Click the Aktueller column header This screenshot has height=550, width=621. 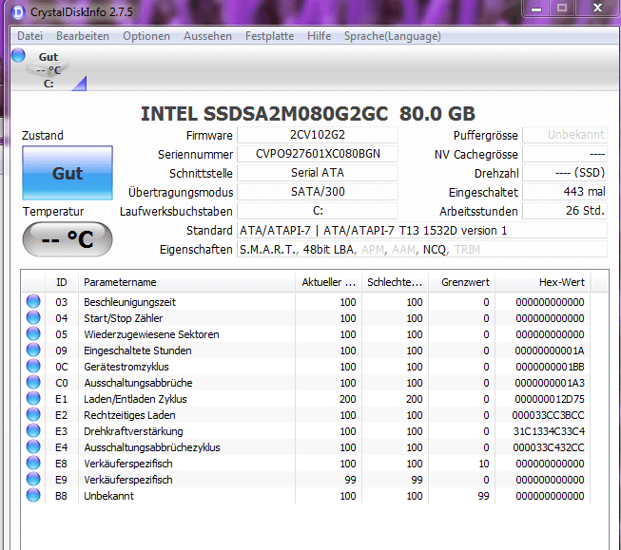click(x=328, y=282)
